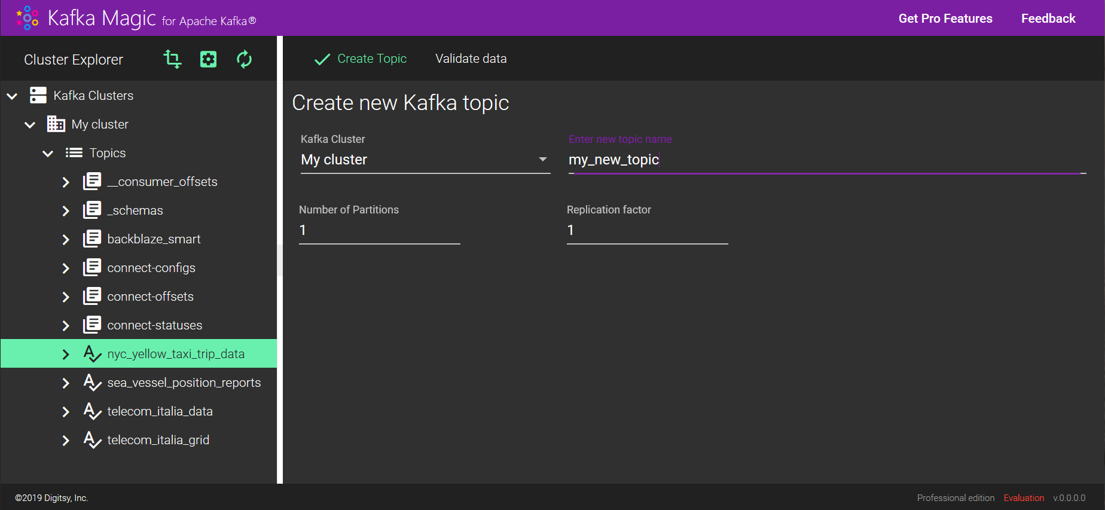This screenshot has height=510, width=1105.
Task: Click the Avro icon for sea_vessel_position_reports
Action: click(92, 382)
